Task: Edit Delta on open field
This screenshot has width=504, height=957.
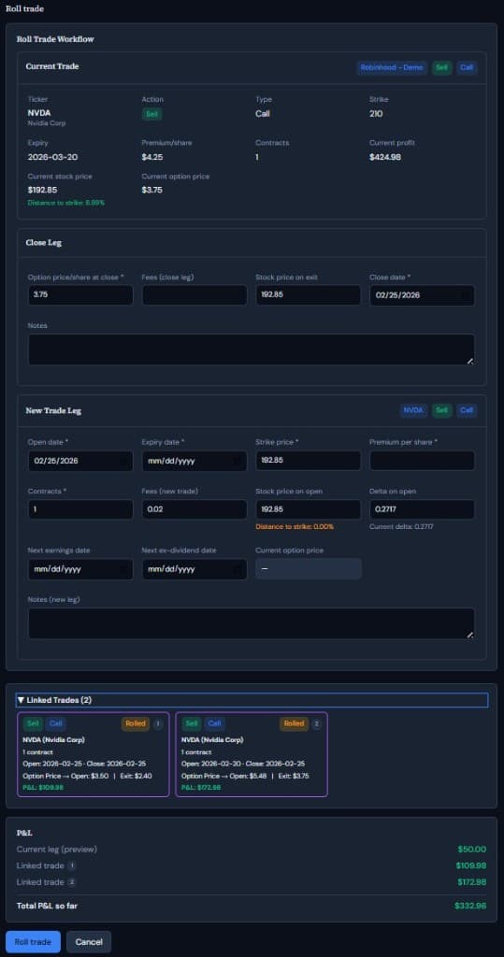Action: tap(422, 509)
